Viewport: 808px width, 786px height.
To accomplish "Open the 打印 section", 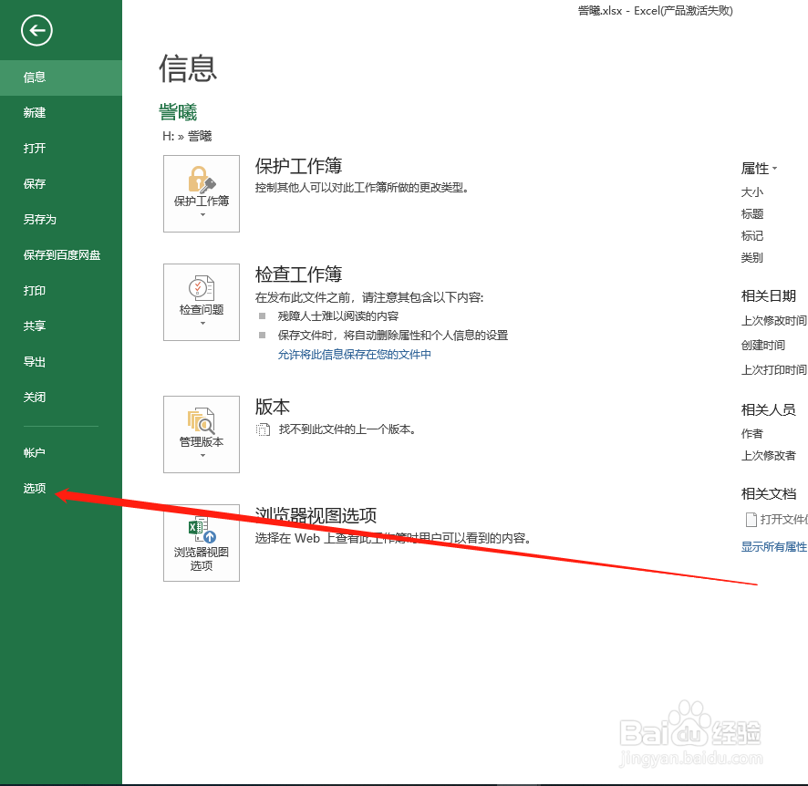I will tap(34, 290).
